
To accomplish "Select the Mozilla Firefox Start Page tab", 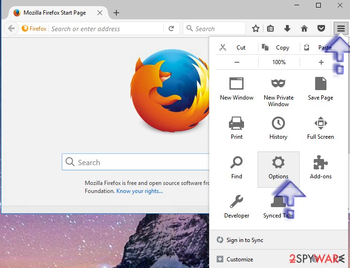I will [x=55, y=13].
